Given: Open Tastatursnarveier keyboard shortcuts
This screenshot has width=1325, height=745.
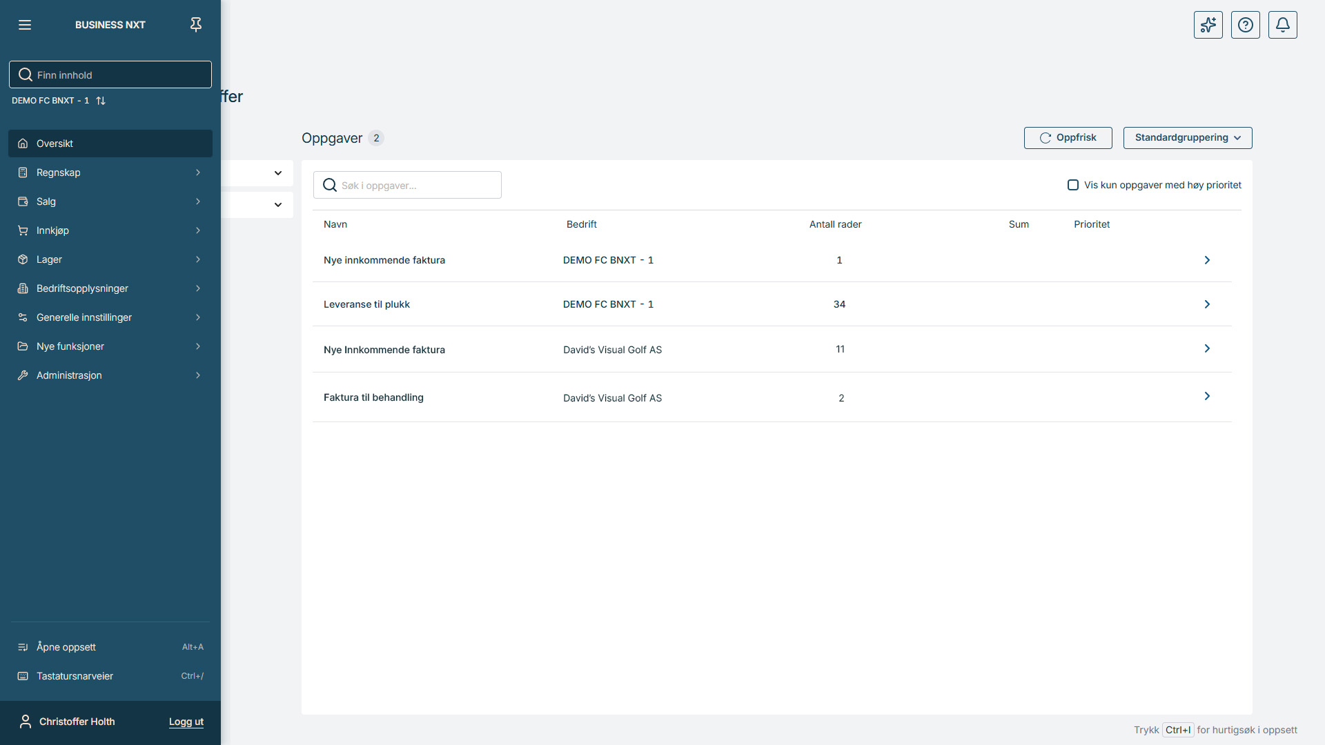Looking at the screenshot, I should coord(75,676).
